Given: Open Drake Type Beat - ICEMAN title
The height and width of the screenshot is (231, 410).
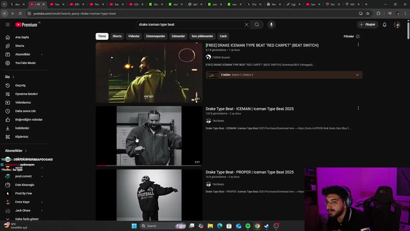Looking at the screenshot, I should tap(250, 109).
